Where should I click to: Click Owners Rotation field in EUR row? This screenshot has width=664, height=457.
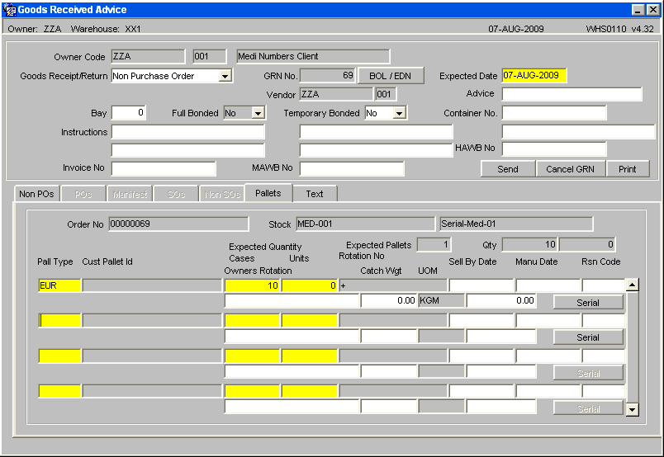click(292, 300)
